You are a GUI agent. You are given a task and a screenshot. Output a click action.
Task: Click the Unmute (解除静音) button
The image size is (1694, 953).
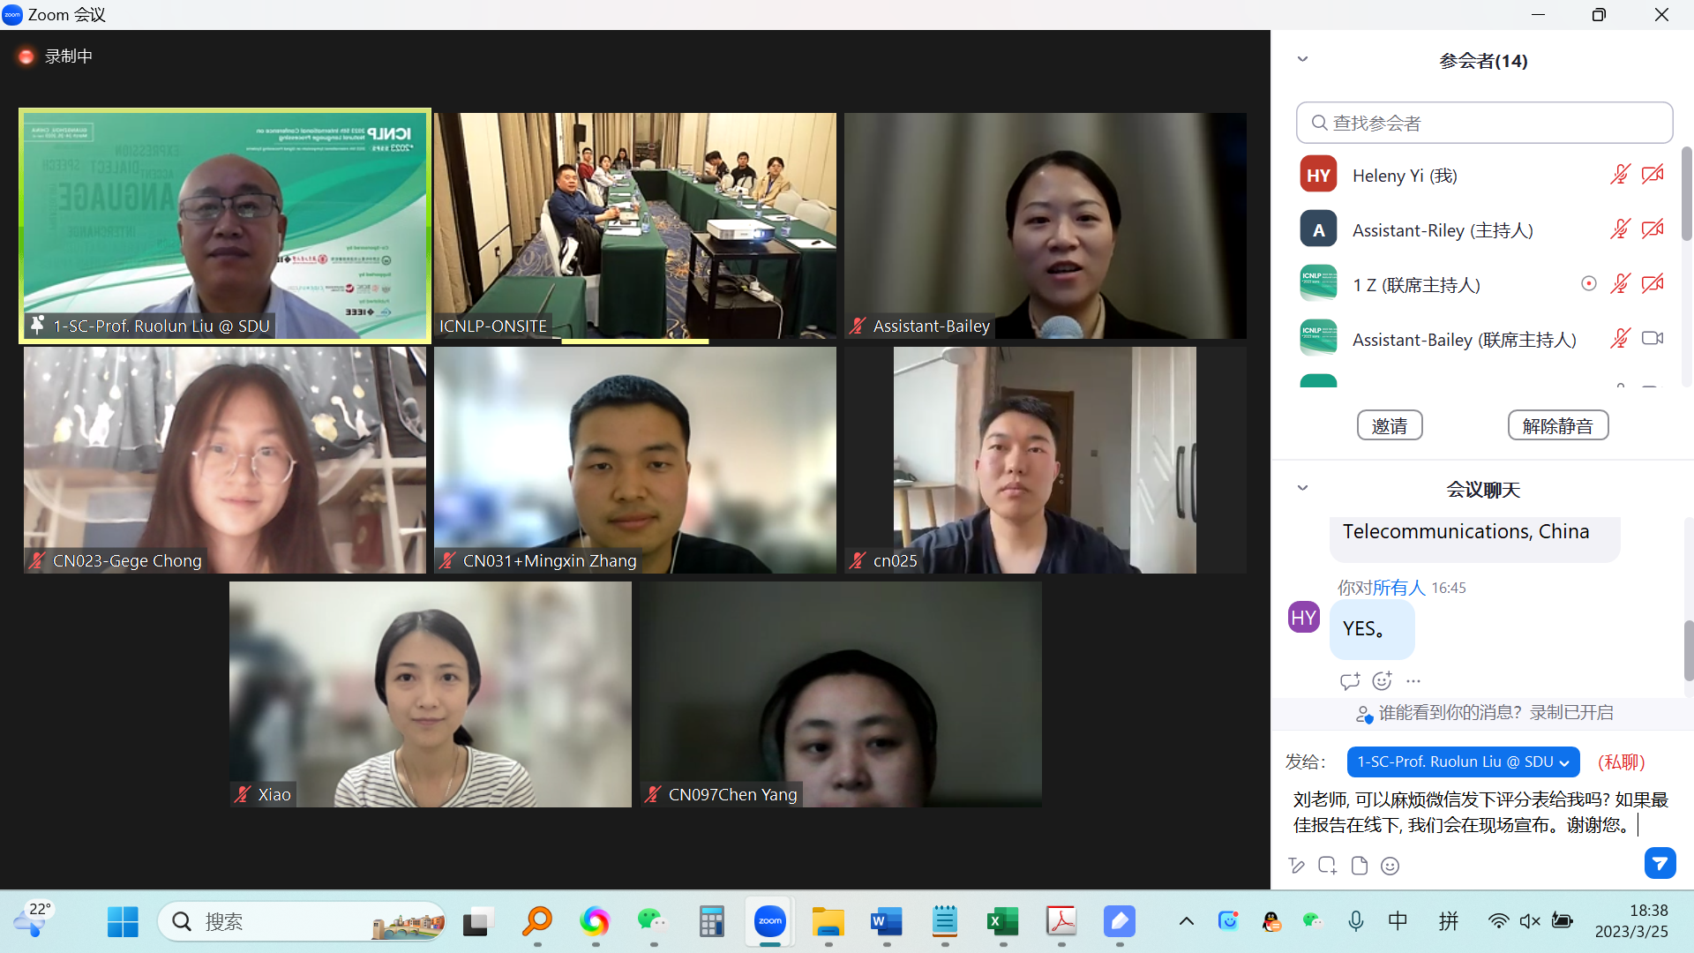[1558, 426]
